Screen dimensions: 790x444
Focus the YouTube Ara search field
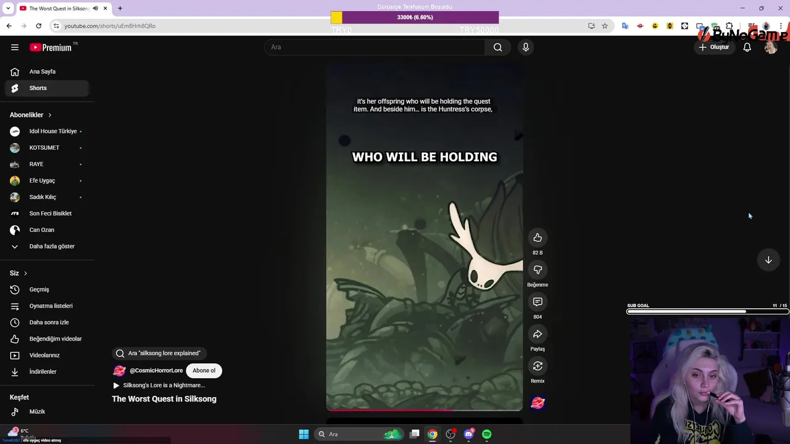[x=375, y=47]
